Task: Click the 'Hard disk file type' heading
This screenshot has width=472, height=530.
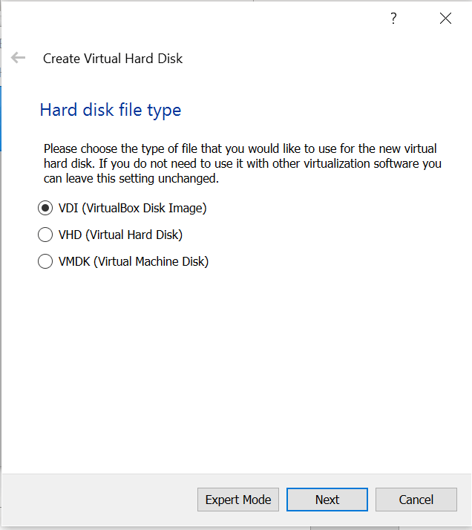Action: (x=111, y=111)
